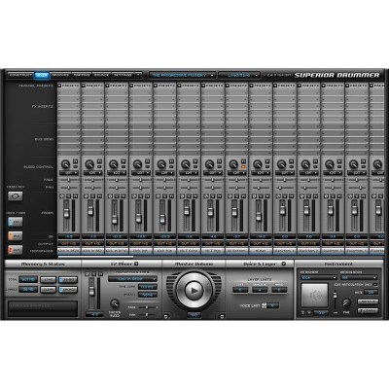Open bleed Edit dropdown on SN T Cond
The image size is (389, 389).
coord(189,173)
